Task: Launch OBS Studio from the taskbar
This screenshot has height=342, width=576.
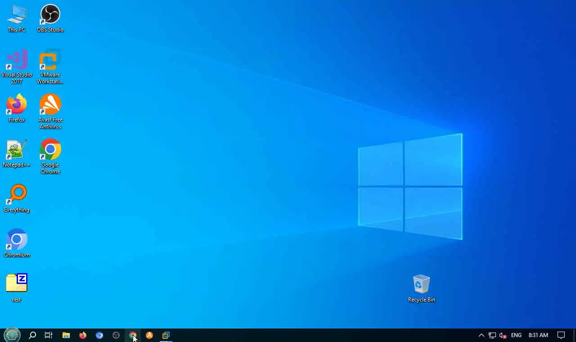Action: (x=116, y=335)
